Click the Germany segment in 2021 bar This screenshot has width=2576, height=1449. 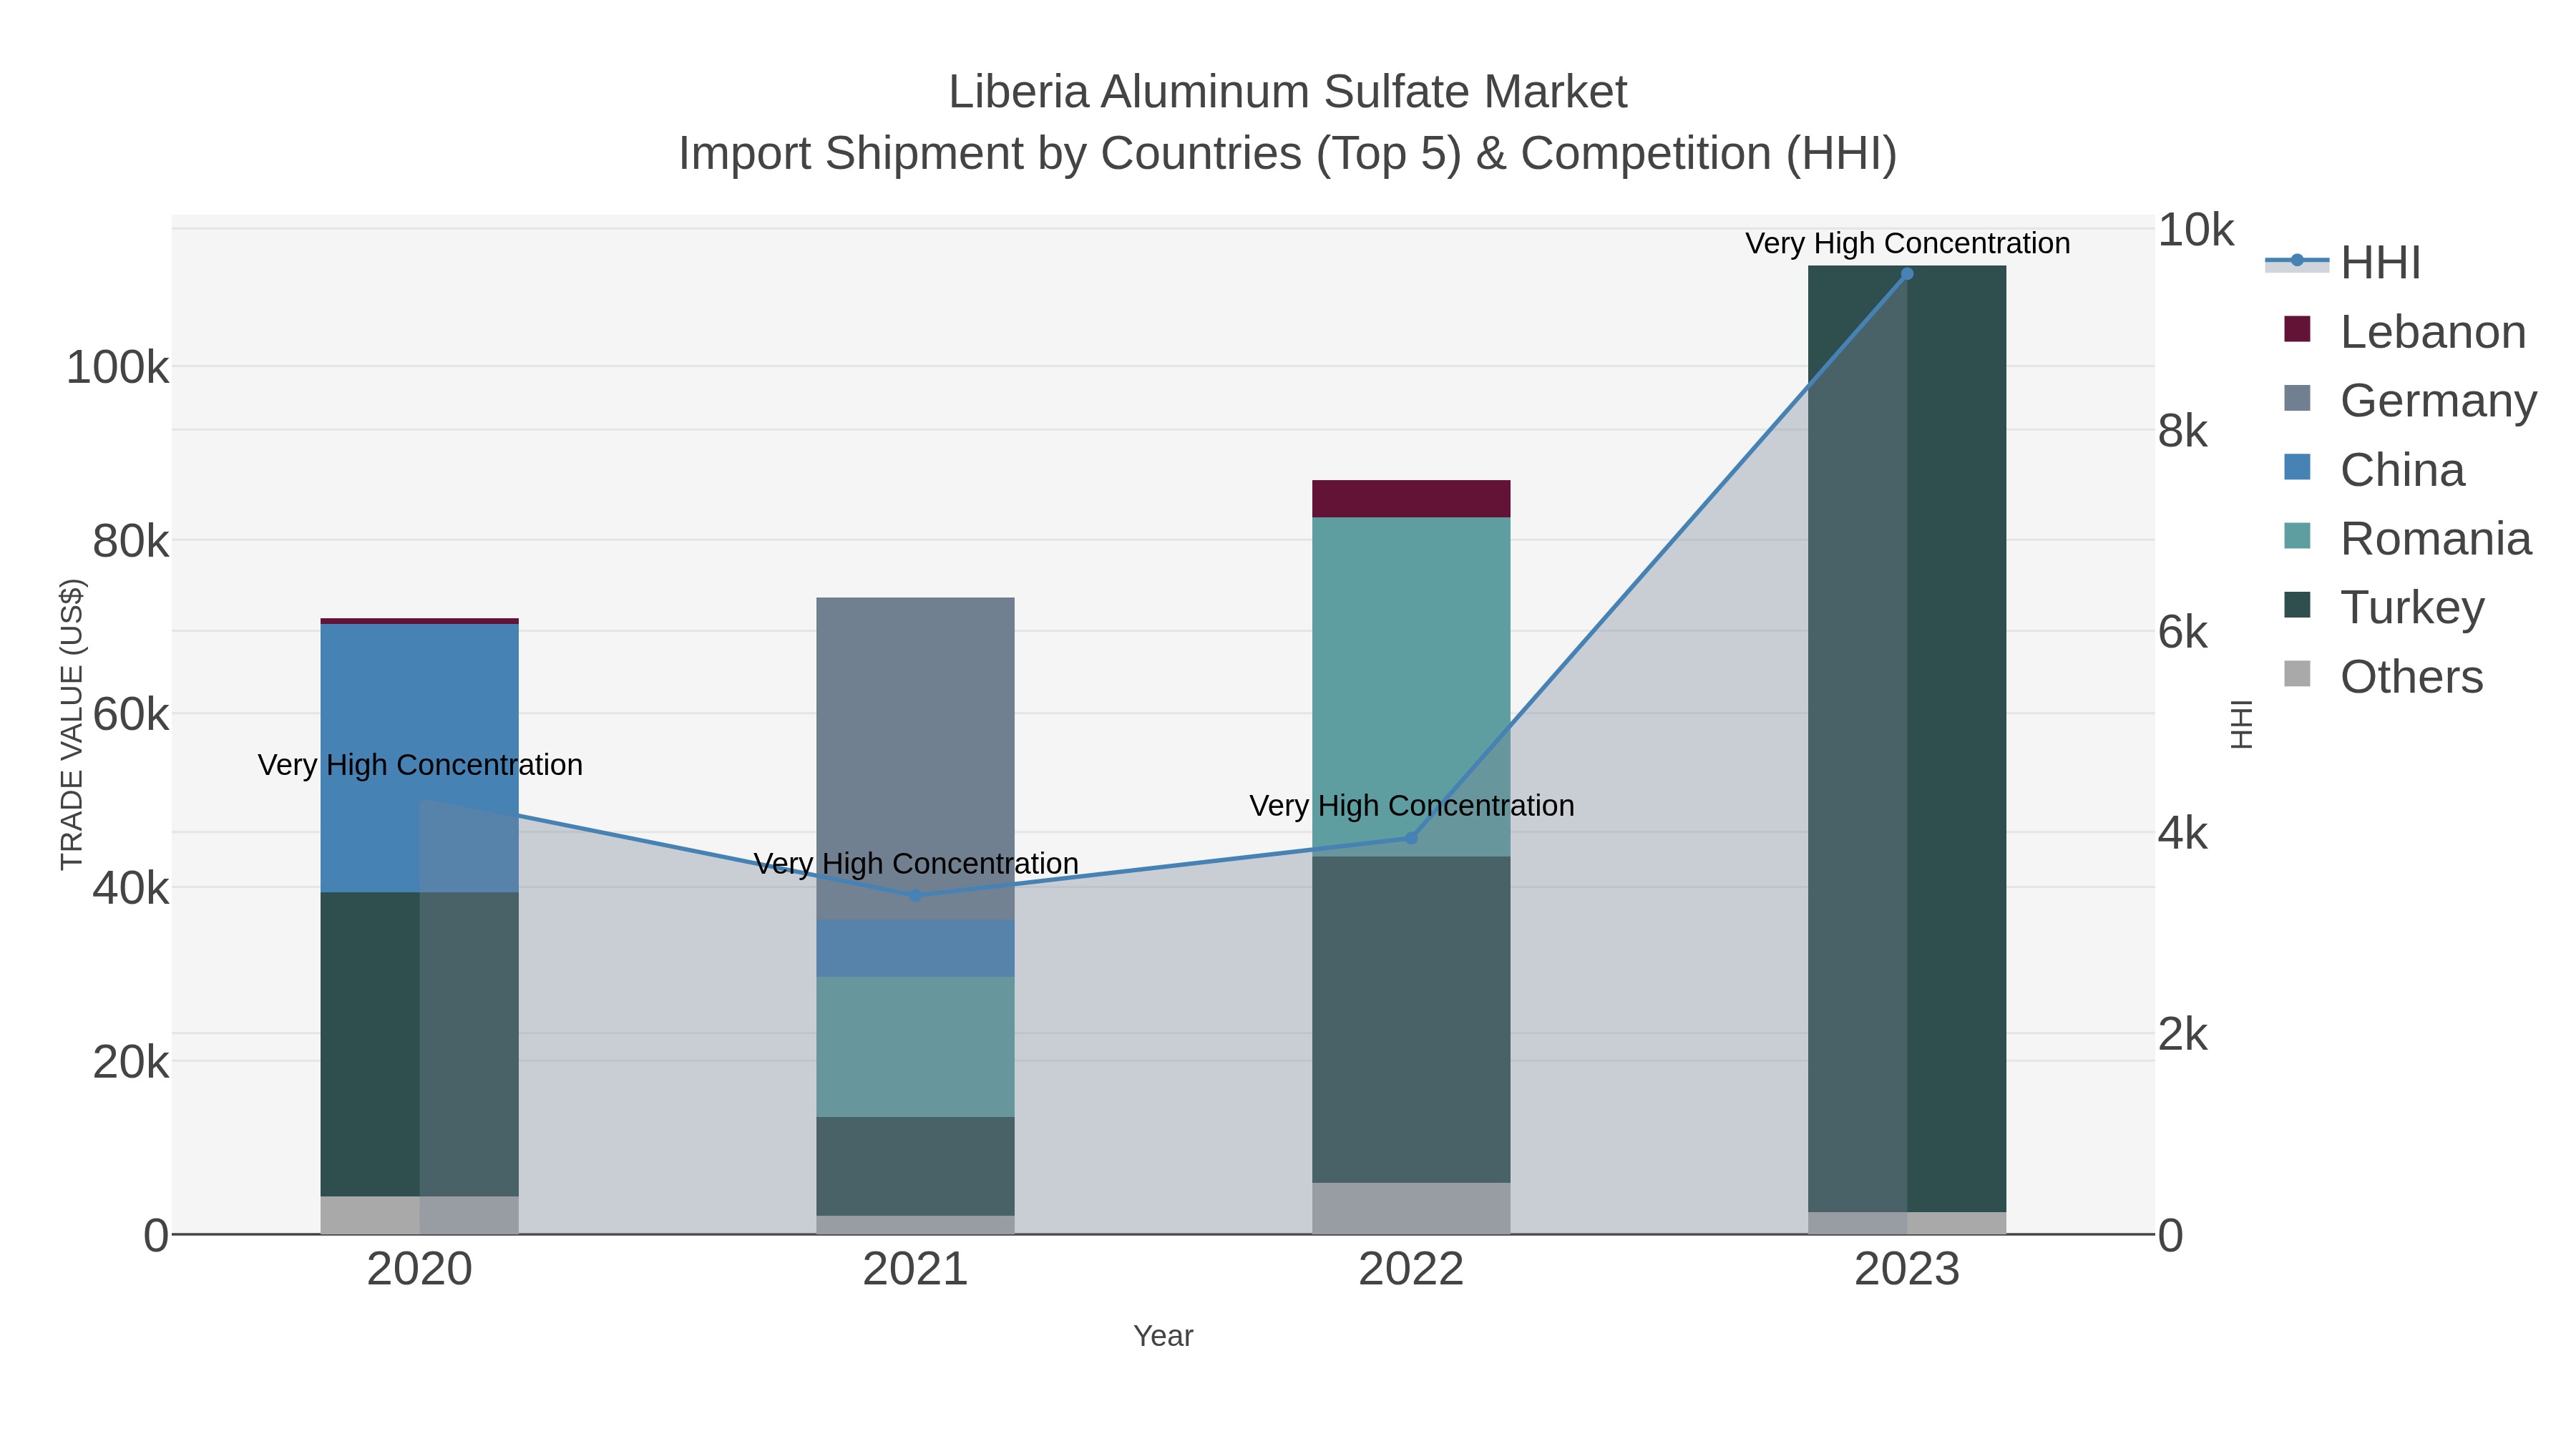tap(915, 759)
